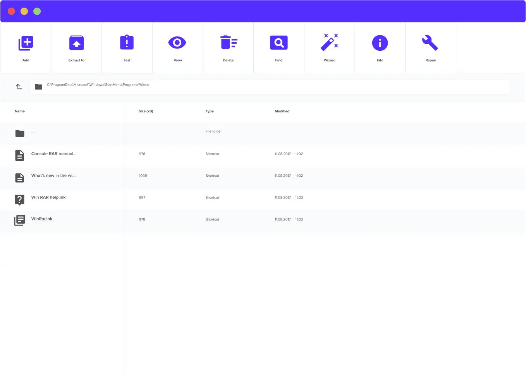Sort by Size (kB) column header
Image resolution: width=526 pixels, height=374 pixels.
(146, 111)
